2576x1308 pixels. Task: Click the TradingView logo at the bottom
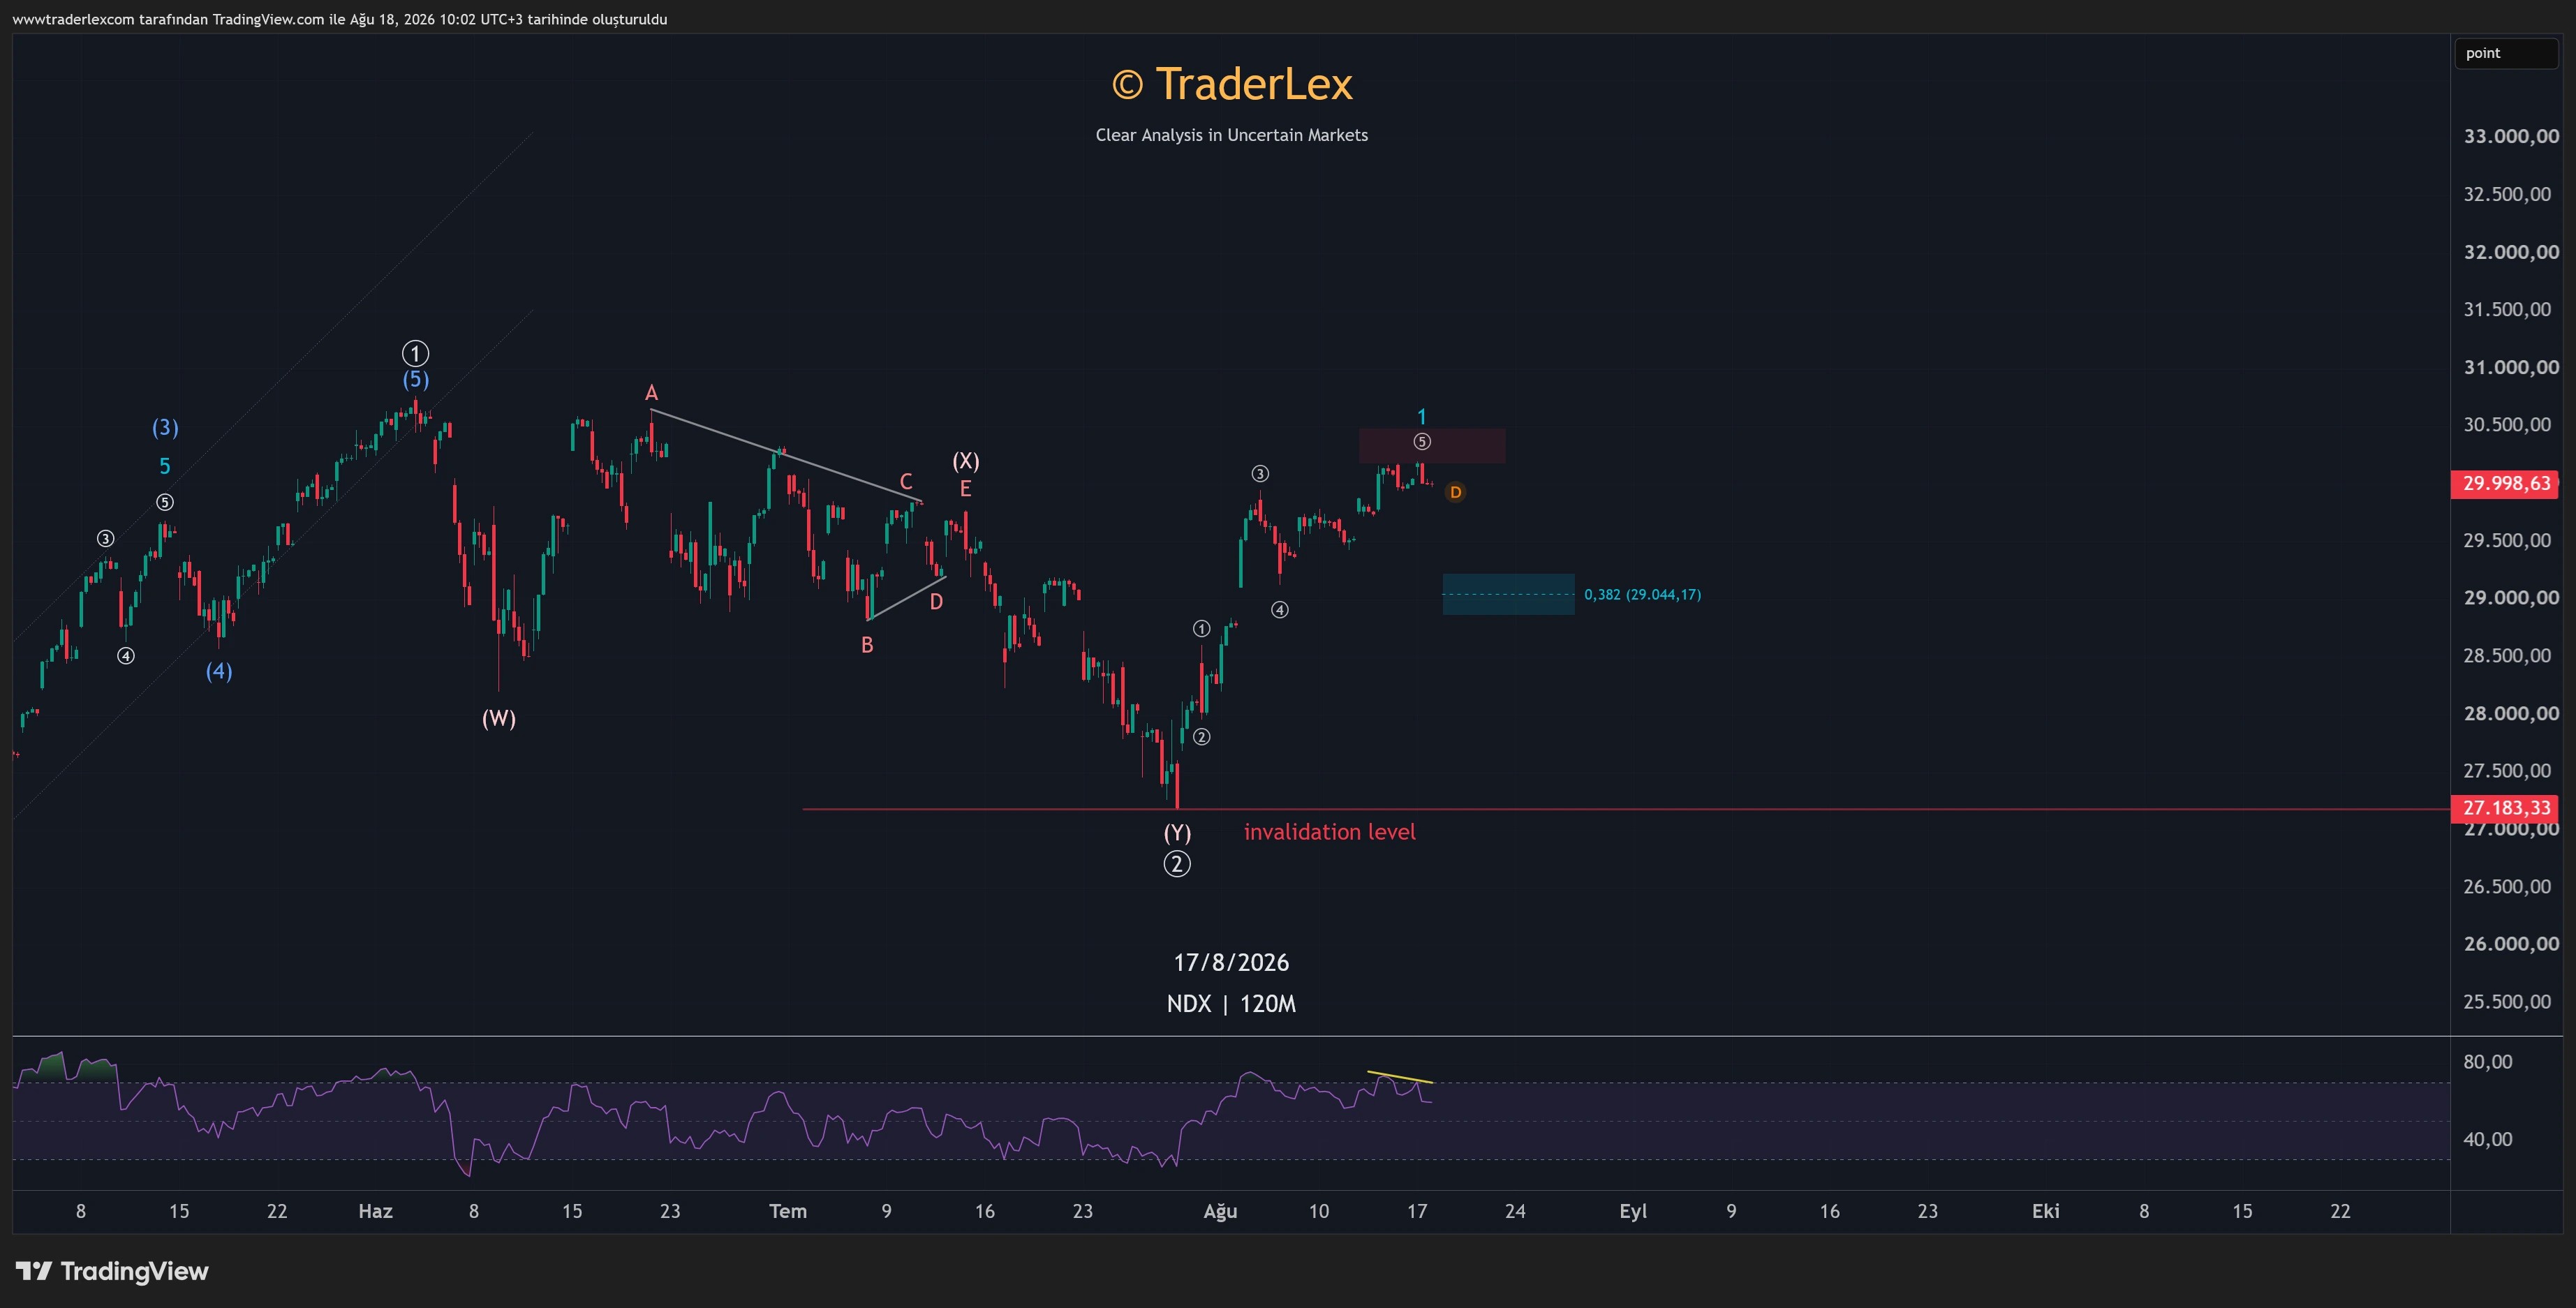tap(112, 1271)
